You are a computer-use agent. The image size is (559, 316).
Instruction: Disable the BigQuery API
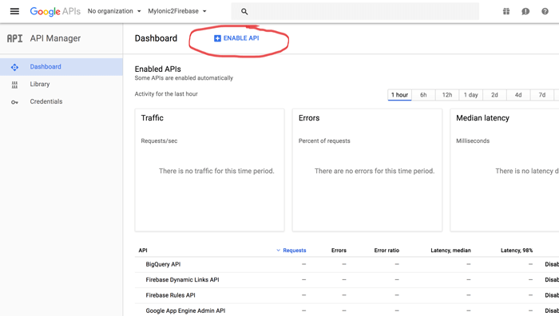(552, 264)
